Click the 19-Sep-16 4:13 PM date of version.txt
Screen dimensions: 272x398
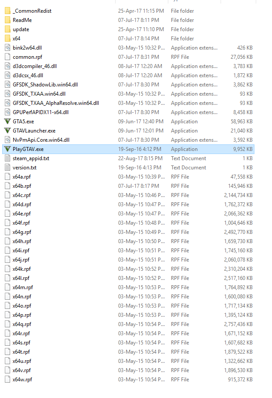[x=140, y=168]
